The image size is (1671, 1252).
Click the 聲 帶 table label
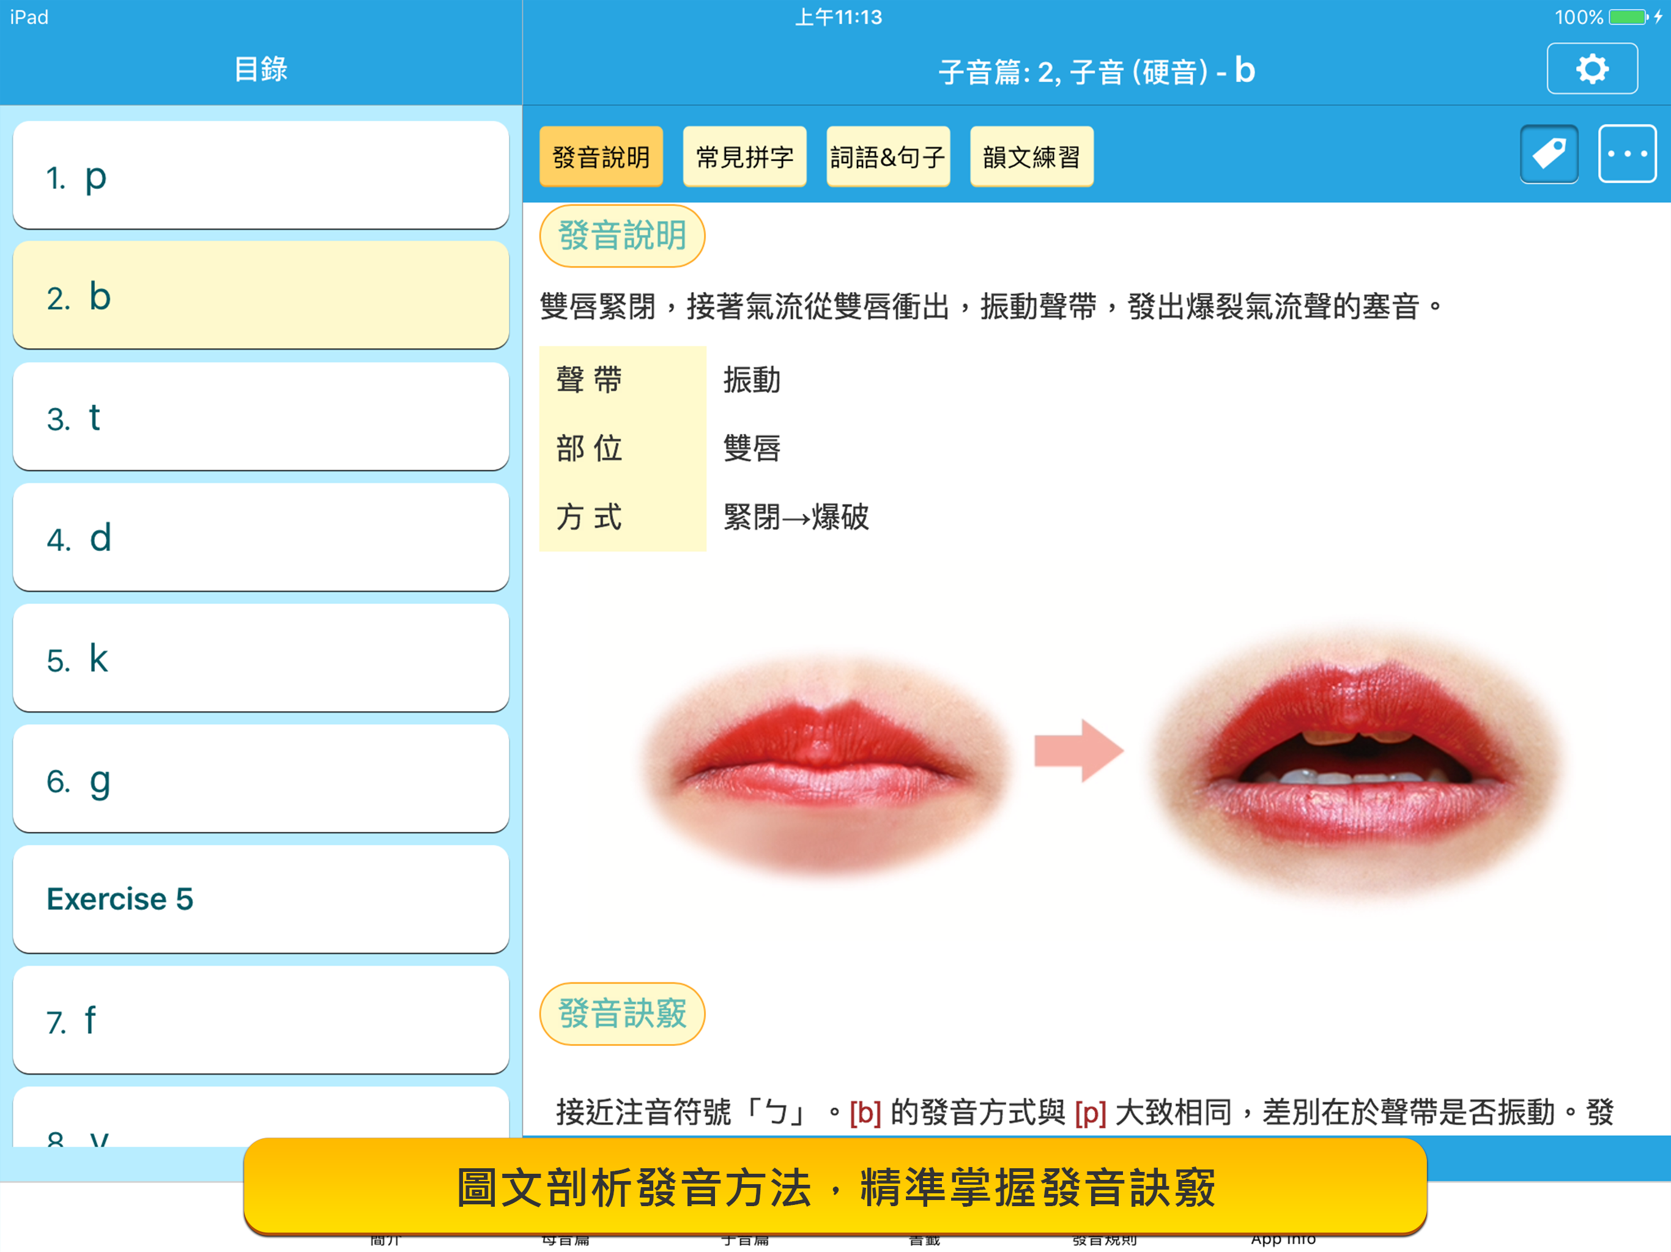[588, 380]
